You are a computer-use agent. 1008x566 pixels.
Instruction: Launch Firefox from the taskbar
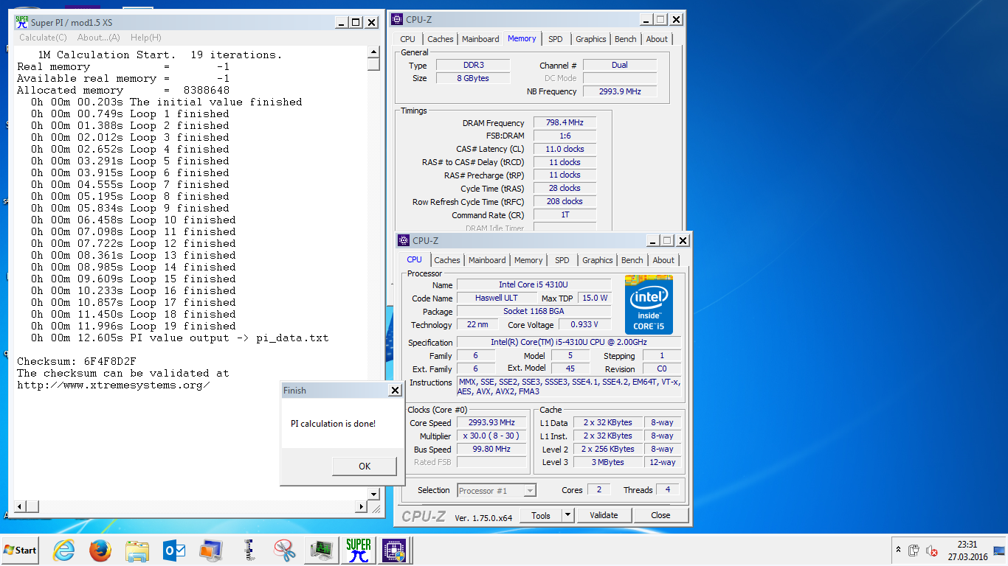point(100,550)
